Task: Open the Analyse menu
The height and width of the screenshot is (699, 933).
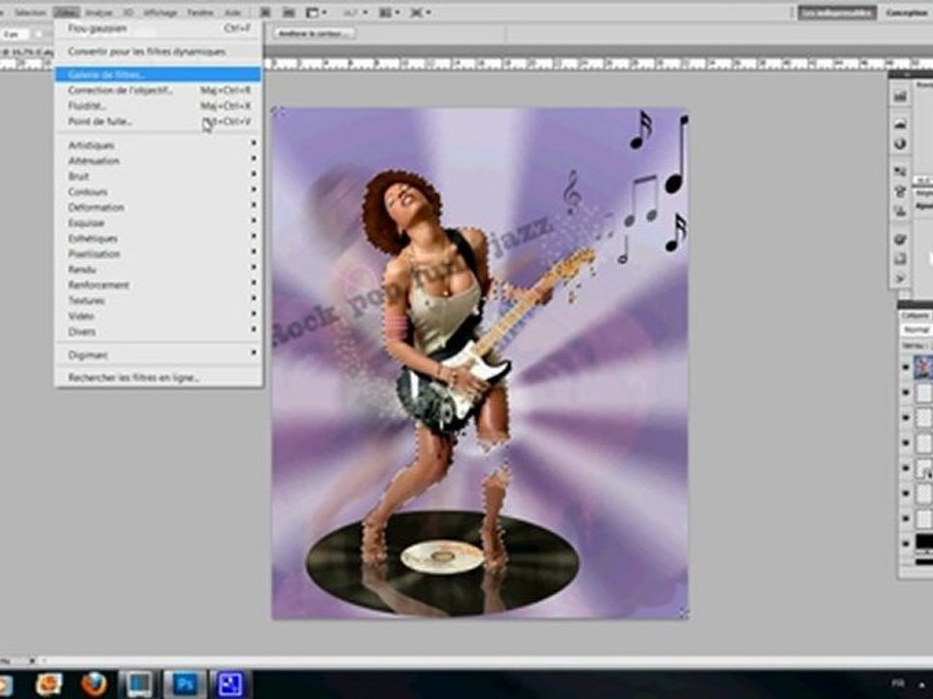Action: (98, 12)
